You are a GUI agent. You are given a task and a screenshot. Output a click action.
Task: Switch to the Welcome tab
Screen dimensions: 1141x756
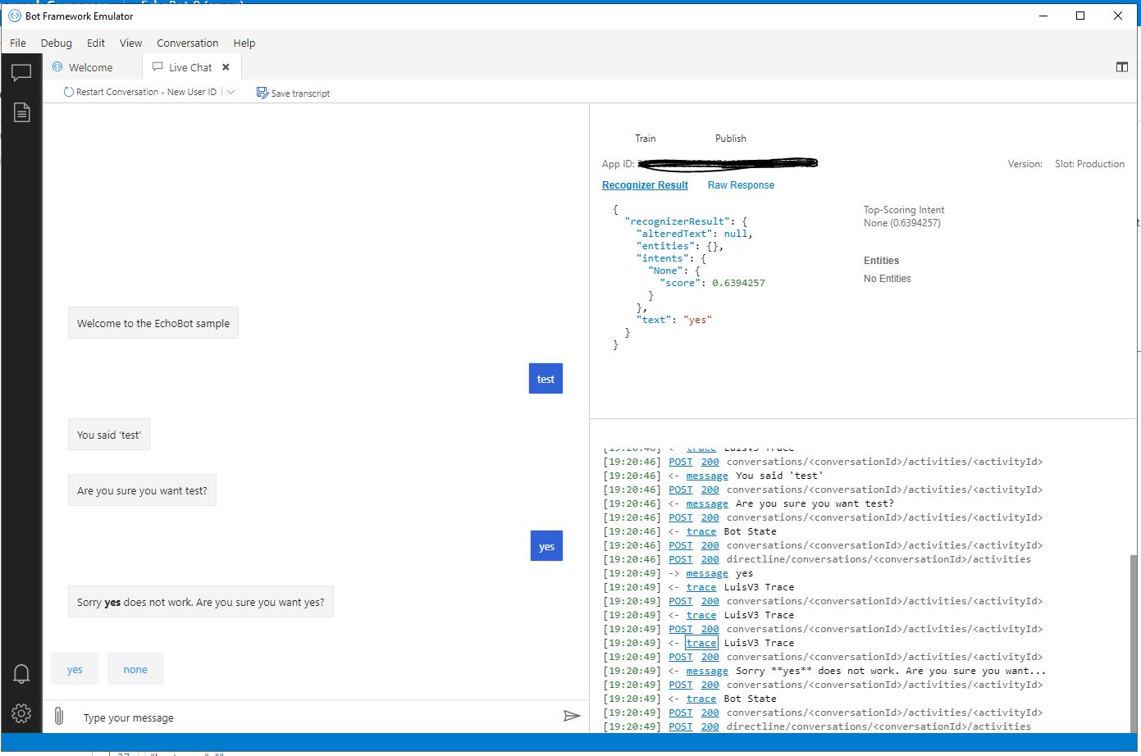(89, 66)
